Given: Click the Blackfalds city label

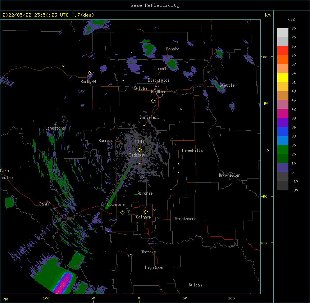Looking at the screenshot, I should click(x=159, y=80).
